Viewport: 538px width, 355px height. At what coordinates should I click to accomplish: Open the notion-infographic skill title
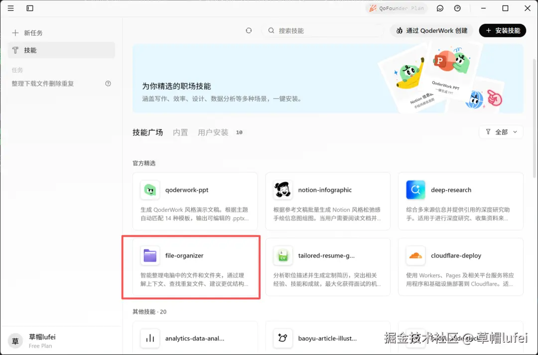point(325,190)
